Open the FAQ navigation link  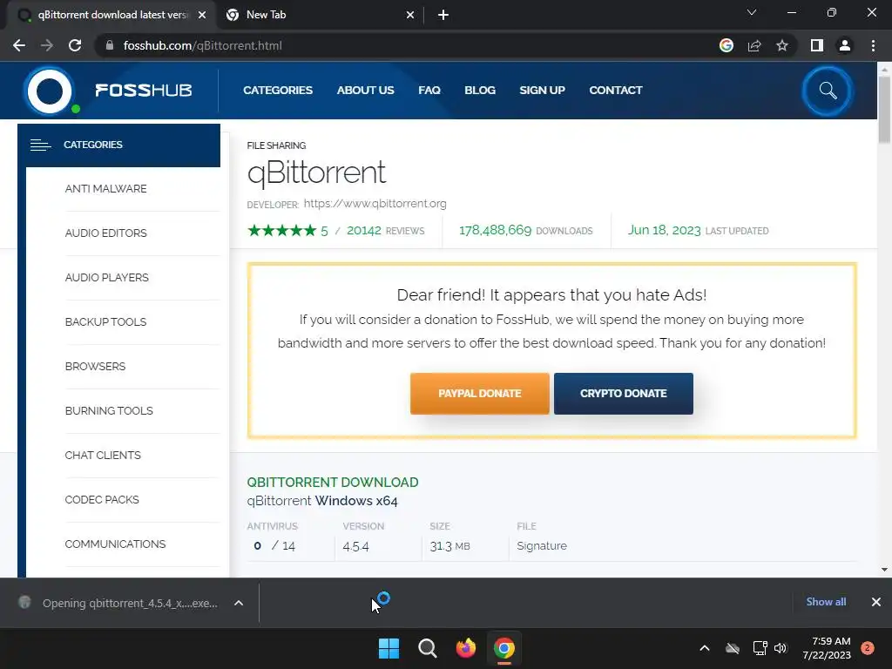429,91
